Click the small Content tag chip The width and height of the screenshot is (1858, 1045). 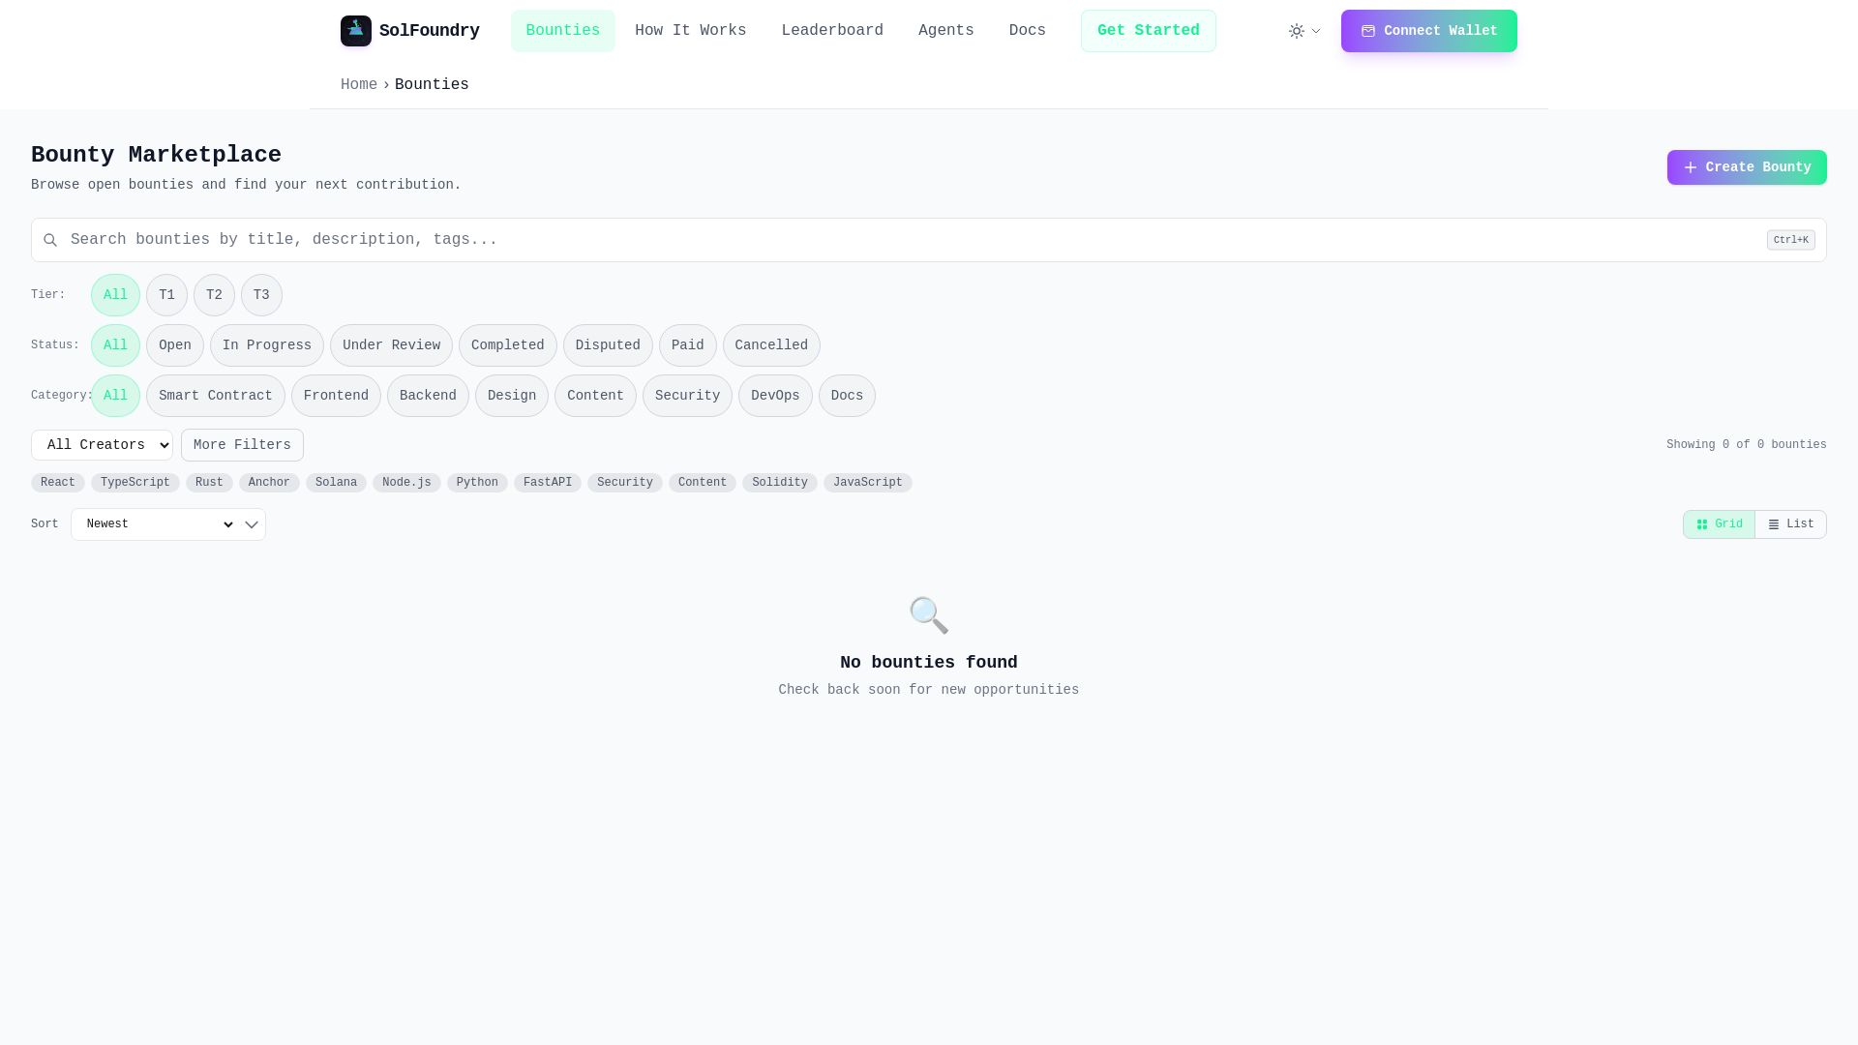(703, 483)
